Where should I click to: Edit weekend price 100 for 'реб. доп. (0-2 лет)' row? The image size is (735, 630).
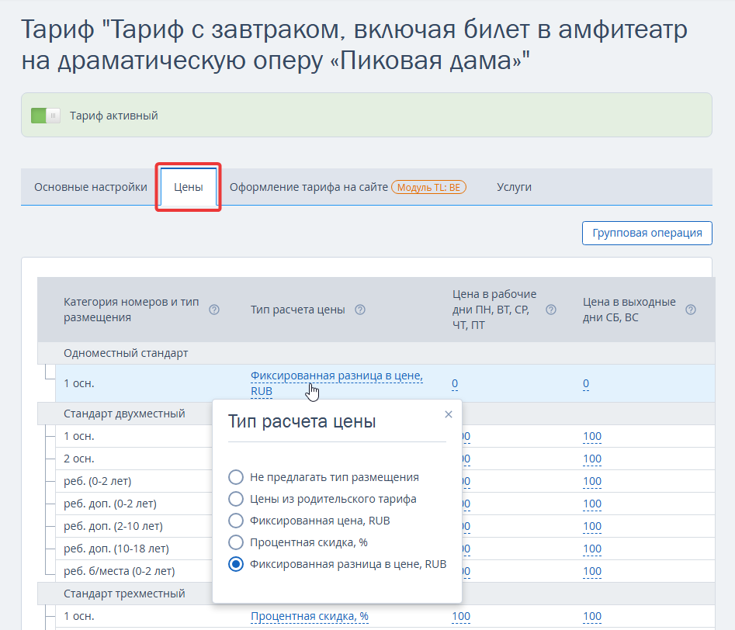click(592, 504)
